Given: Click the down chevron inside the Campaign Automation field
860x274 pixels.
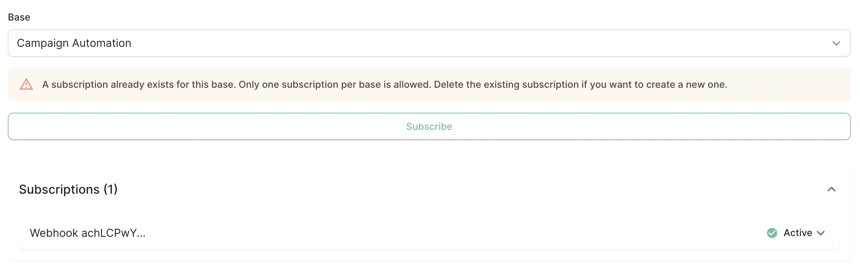Looking at the screenshot, I should (x=836, y=43).
